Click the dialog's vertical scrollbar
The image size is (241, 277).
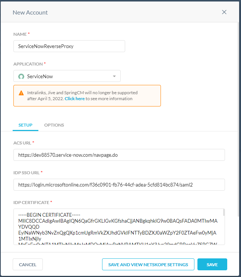click(238, 112)
